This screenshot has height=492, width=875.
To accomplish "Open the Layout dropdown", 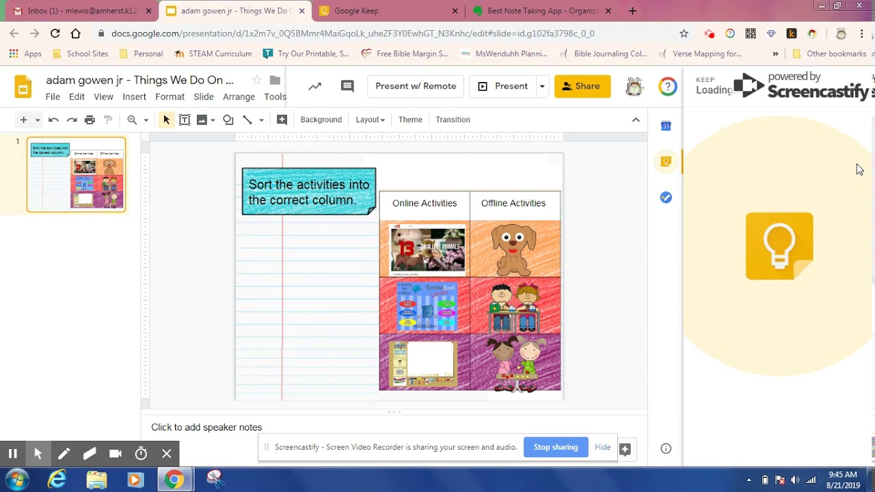I will click(370, 120).
